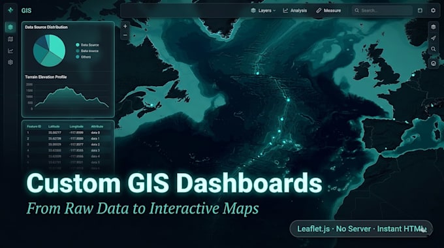
Task: Click the navigation arrow icon on right toolbar
Action: click(434, 38)
